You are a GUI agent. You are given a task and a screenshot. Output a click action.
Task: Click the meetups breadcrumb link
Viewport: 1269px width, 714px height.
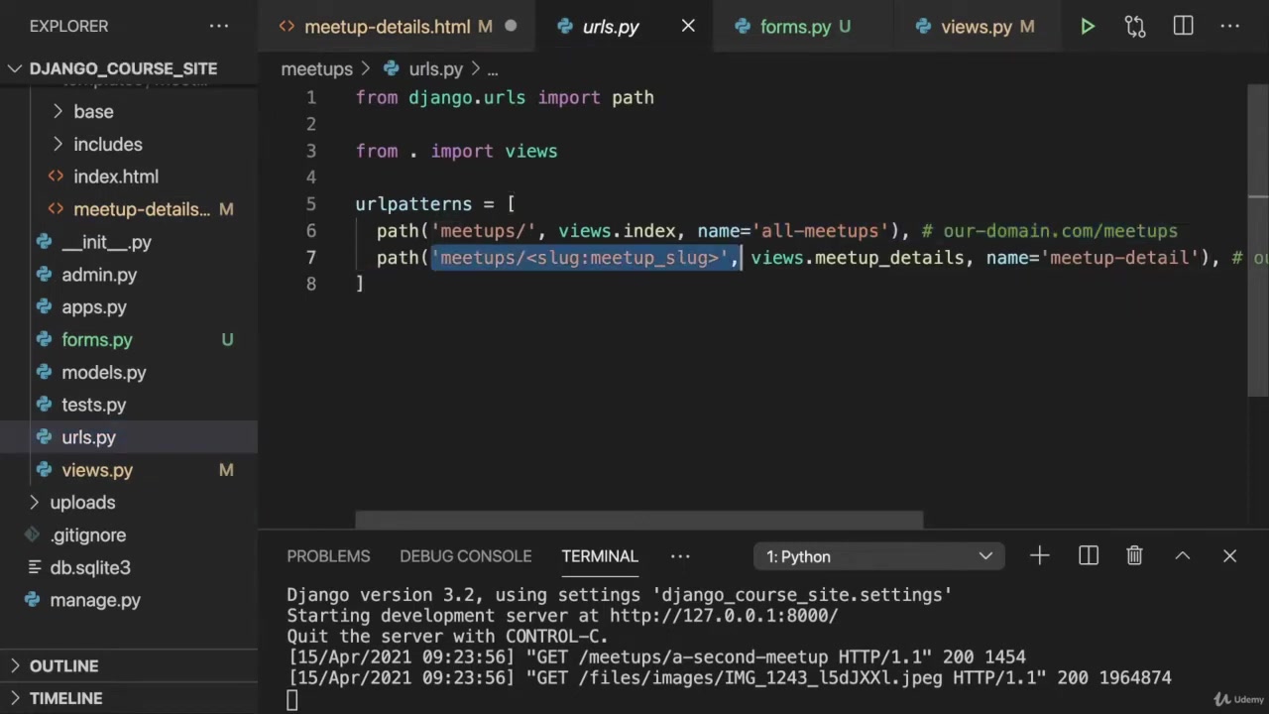coord(316,68)
